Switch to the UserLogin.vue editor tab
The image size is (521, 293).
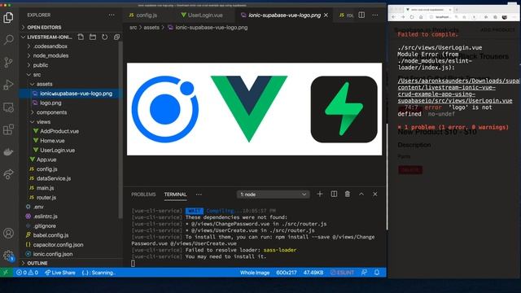click(x=202, y=15)
